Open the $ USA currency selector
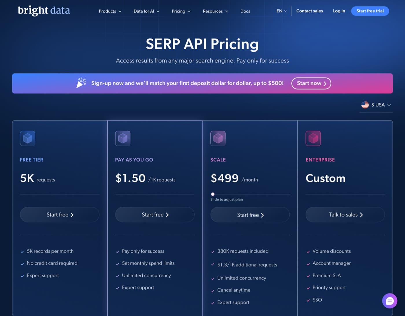 376,105
